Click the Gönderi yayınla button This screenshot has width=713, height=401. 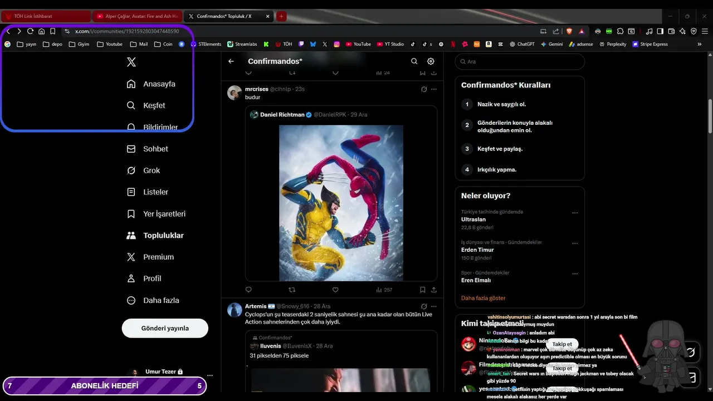[165, 328]
